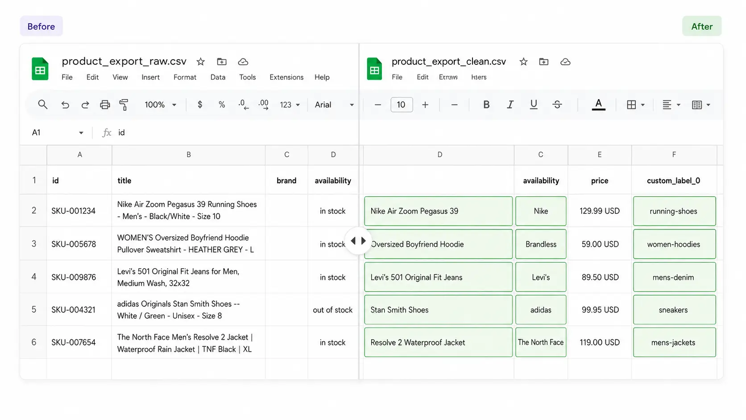Viewport: 746px width, 420px height.
Task: Click the Before label button
Action: tap(41, 26)
